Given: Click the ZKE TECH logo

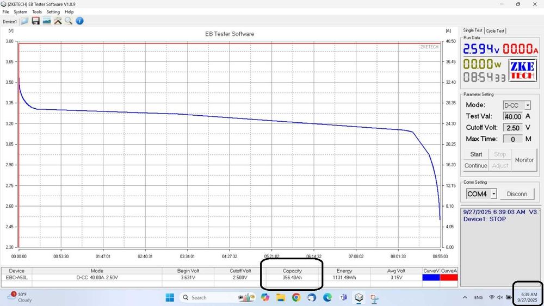Looking at the screenshot, I should 522,70.
